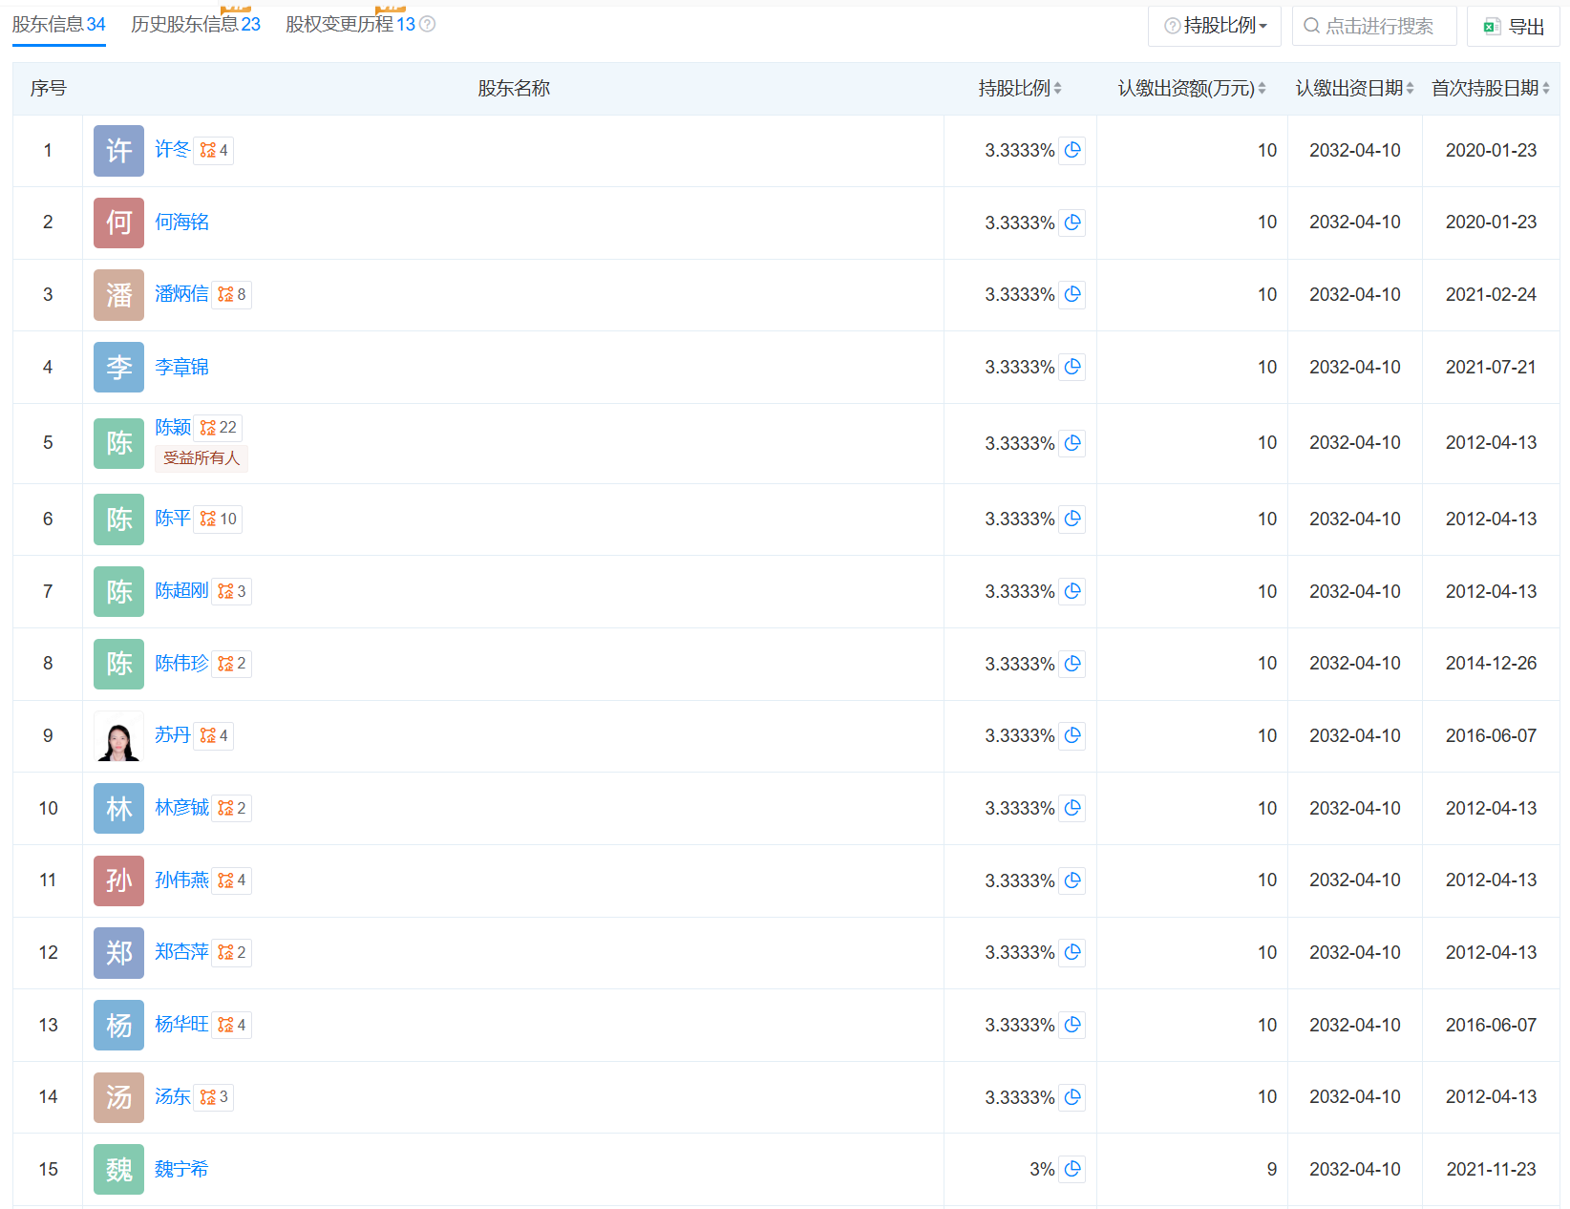Toggle sort on 首次持股日期 column
The height and width of the screenshot is (1209, 1570).
1545,89
